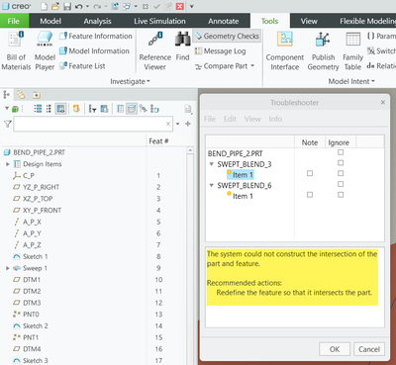Viewport: 396px width, 365px height.
Task: Tick the Ignore checkbox for SWEPT_BLEND_3
Action: [x=341, y=163]
